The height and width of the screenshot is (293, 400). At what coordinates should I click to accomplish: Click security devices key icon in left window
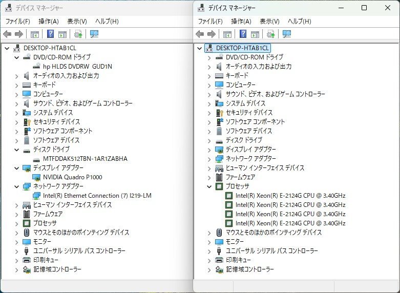tap(27, 122)
